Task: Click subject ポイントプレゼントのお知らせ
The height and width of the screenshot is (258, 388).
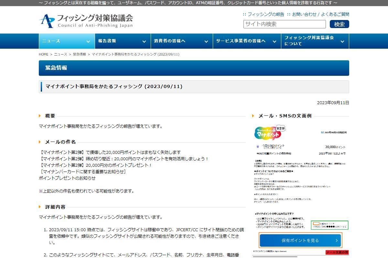Action: point(67,178)
